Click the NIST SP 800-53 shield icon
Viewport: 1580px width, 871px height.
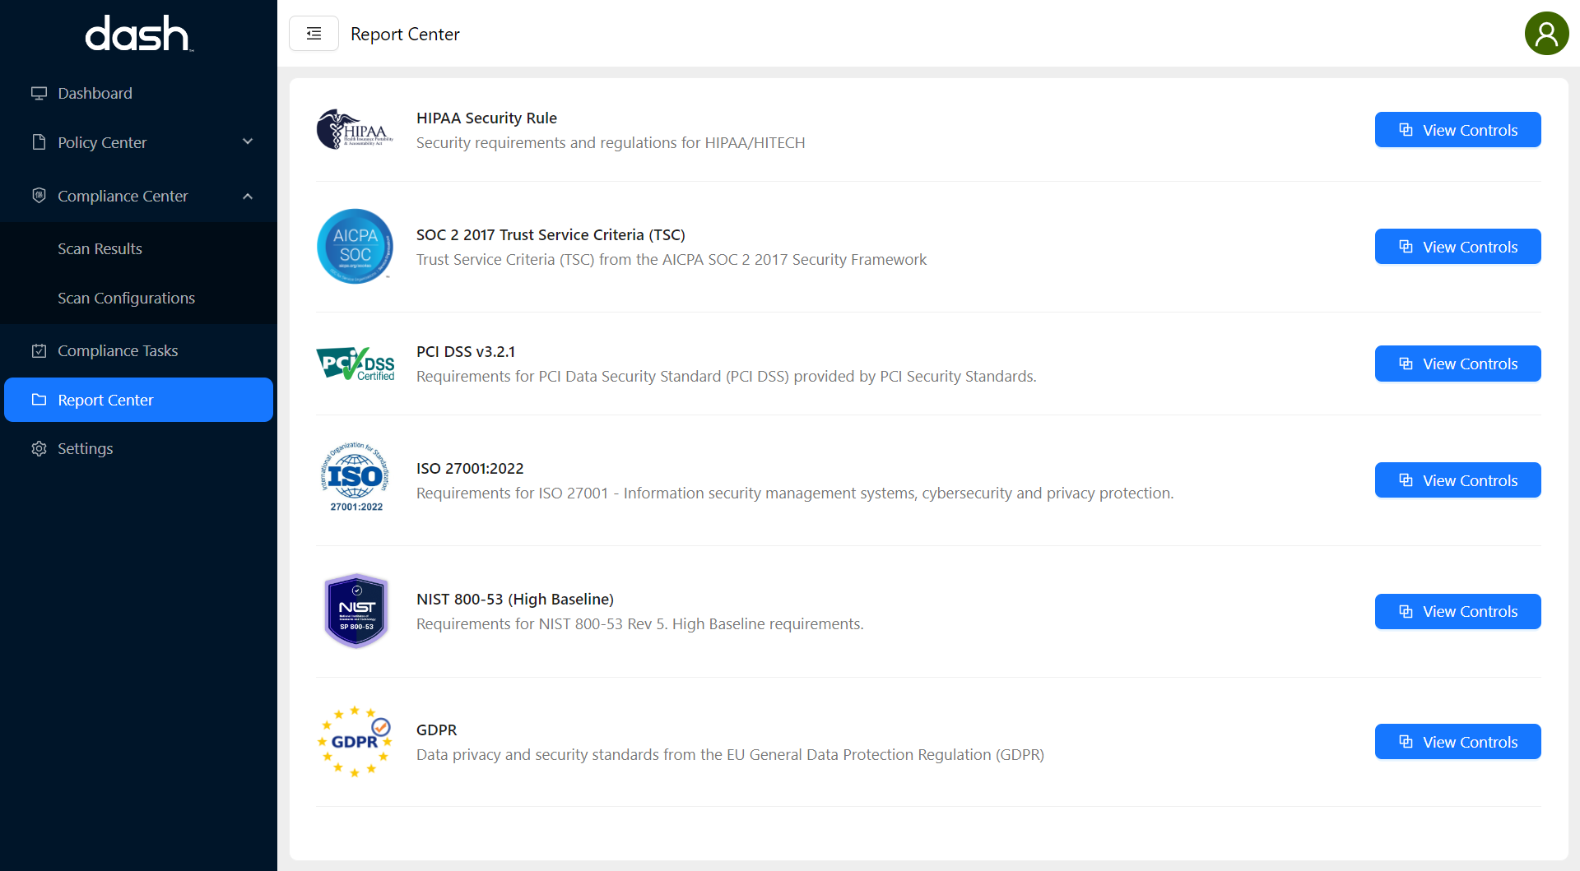tap(355, 611)
